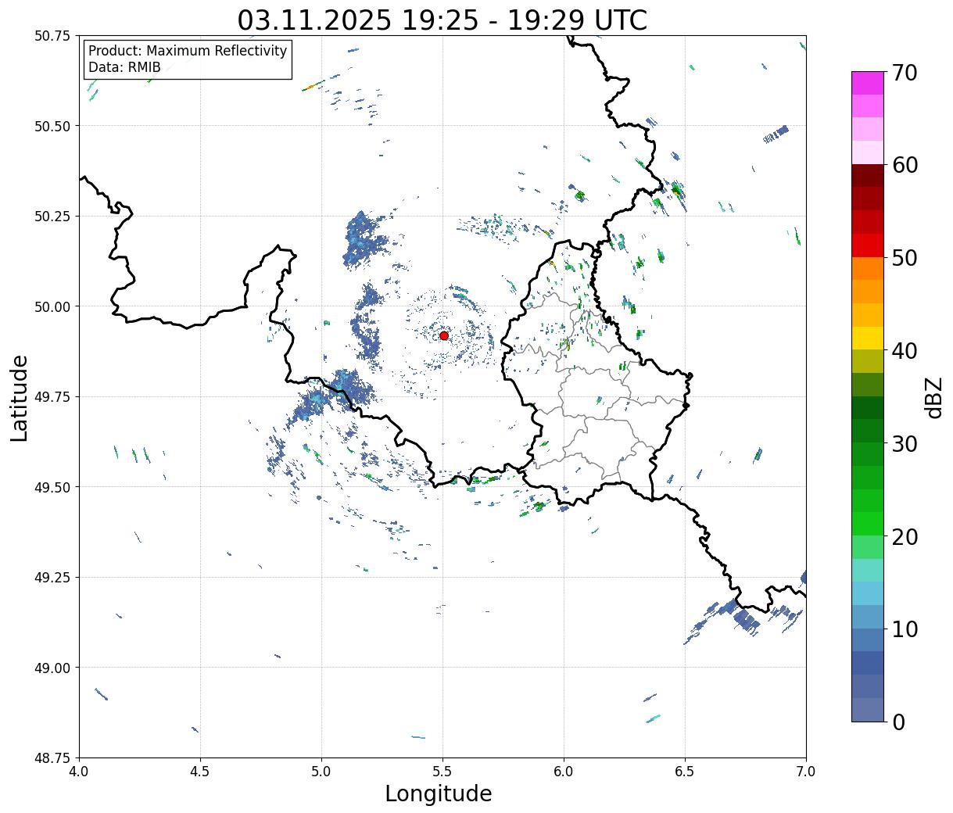Click the red radar location marker
This screenshot has height=813, width=953.
444,335
